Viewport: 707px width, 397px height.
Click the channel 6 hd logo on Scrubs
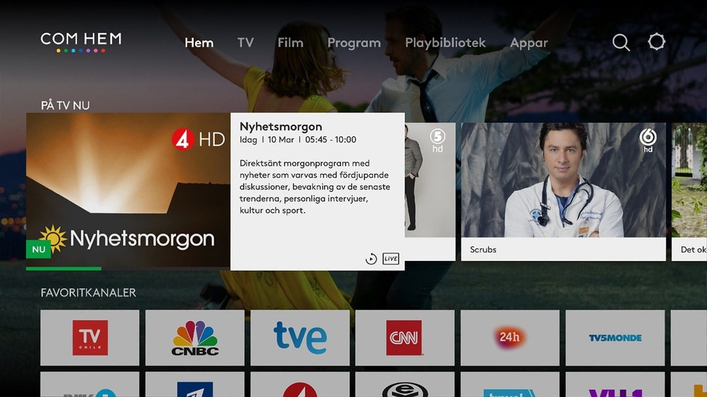point(648,141)
